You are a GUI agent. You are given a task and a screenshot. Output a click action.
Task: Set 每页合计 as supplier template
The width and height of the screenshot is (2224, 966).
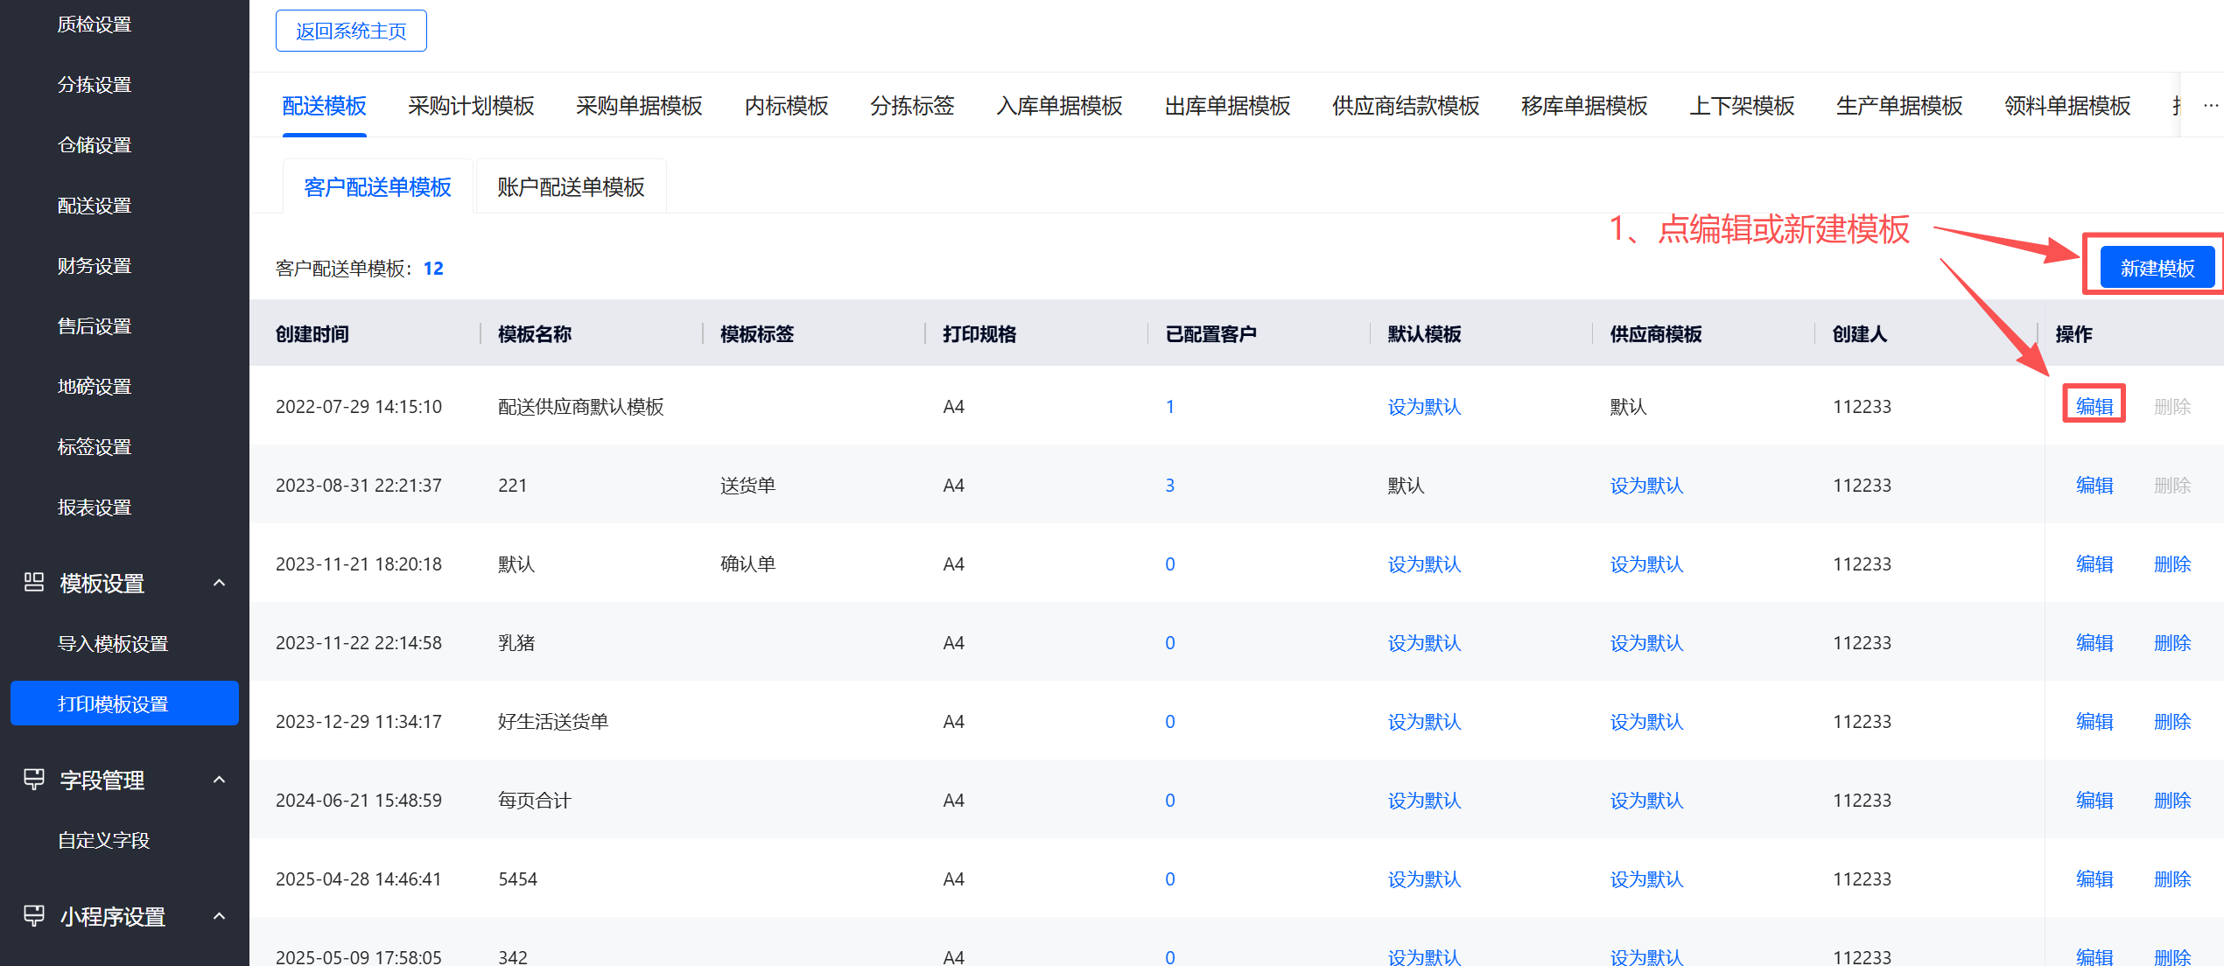click(x=1646, y=801)
